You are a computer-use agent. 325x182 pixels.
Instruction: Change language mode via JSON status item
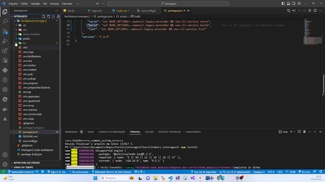290,172
